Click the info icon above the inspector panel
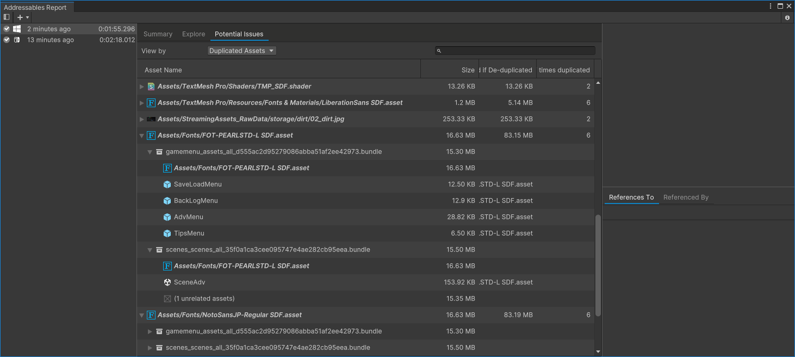The width and height of the screenshot is (795, 357). click(x=787, y=17)
